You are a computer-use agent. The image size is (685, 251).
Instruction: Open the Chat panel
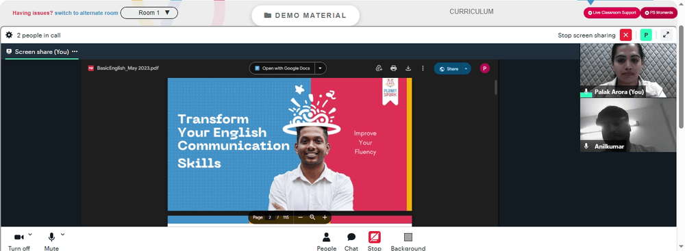pos(351,241)
